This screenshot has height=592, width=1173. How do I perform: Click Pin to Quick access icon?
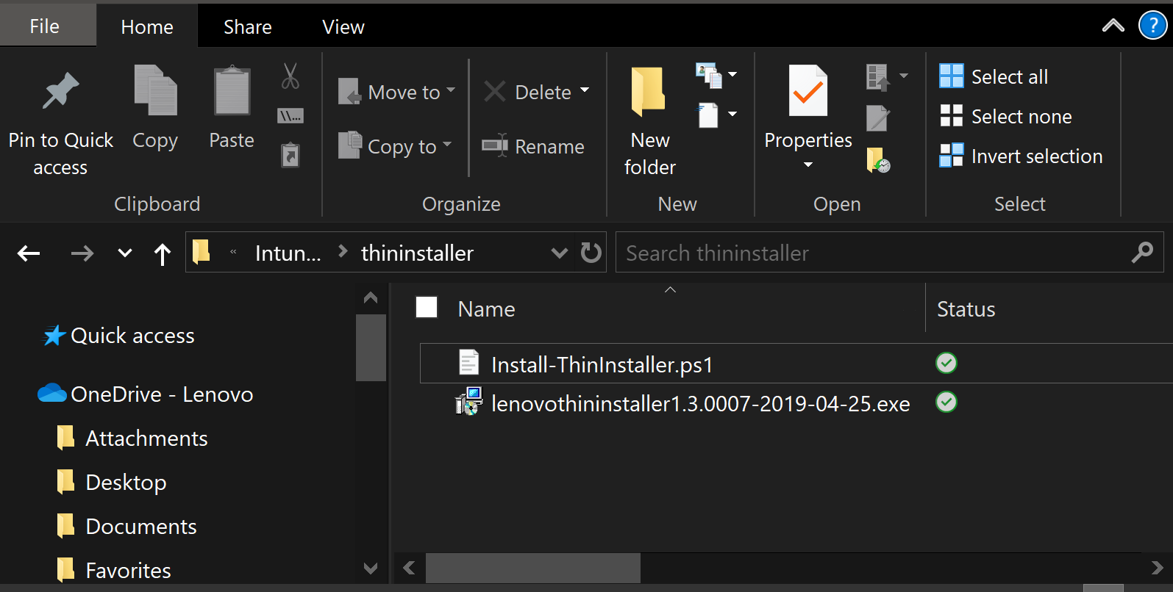pyautogui.click(x=60, y=91)
